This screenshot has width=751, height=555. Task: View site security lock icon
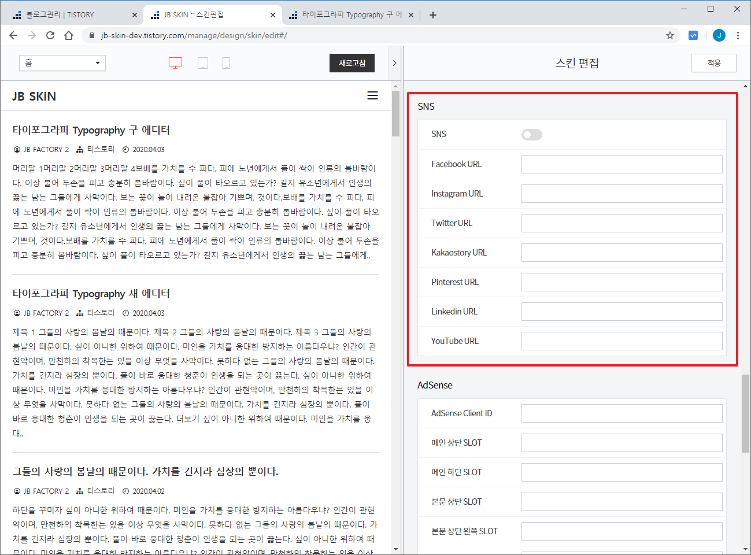92,35
